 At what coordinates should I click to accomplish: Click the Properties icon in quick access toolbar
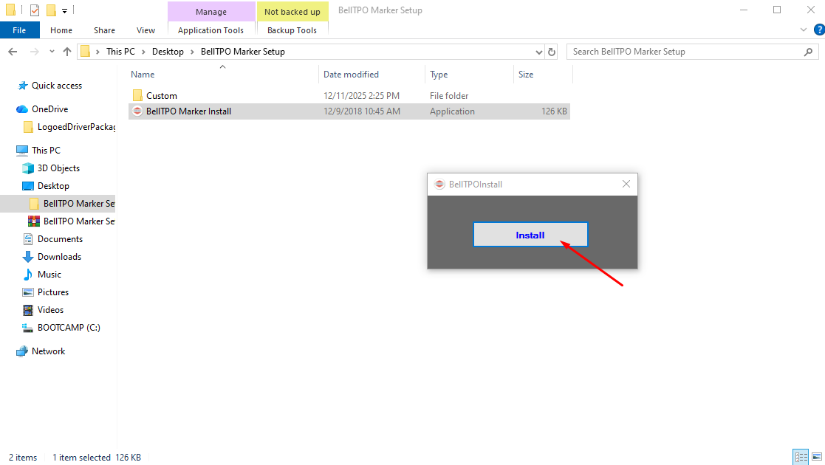(x=35, y=10)
